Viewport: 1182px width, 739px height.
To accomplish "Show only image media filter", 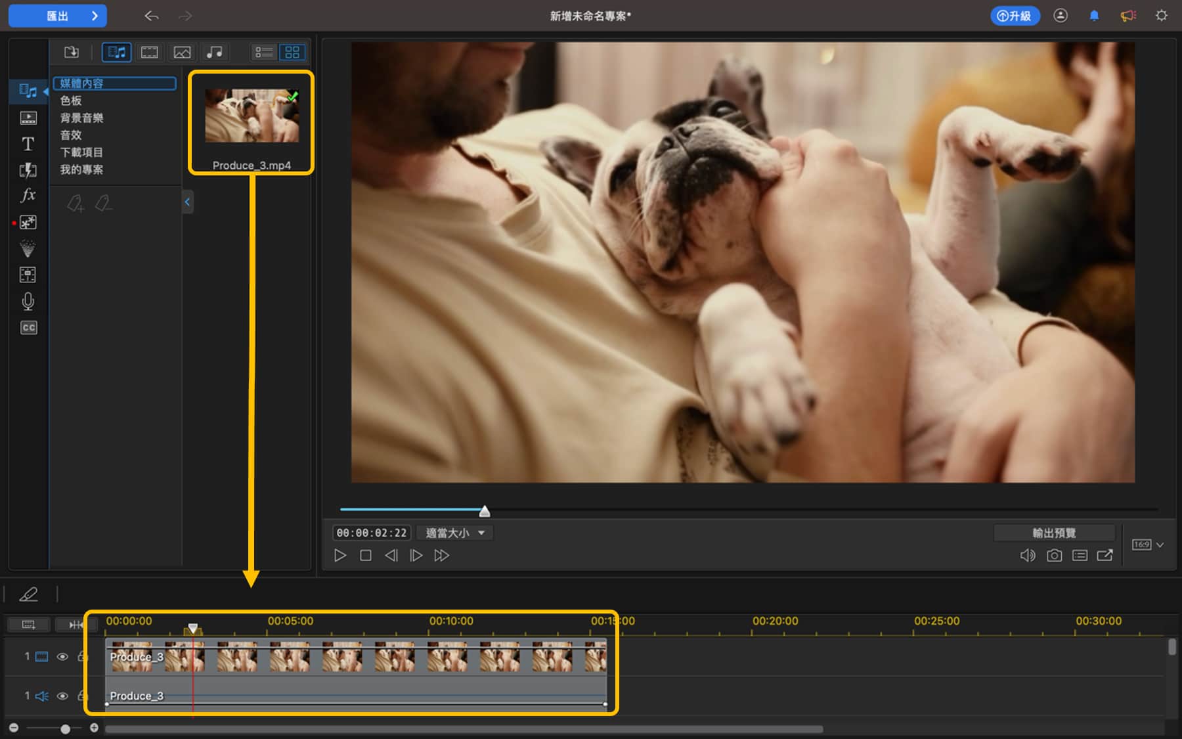I will [182, 52].
